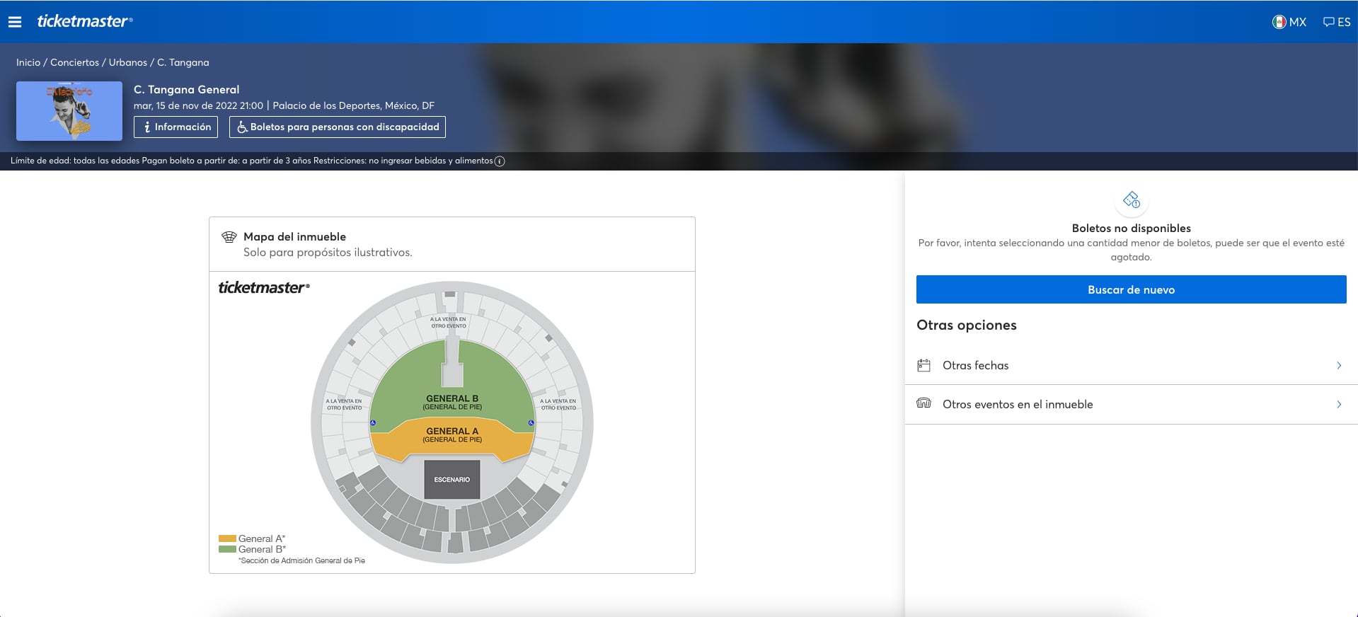Click the tickets unavailable icon
Image resolution: width=1358 pixels, height=617 pixels.
click(1131, 200)
